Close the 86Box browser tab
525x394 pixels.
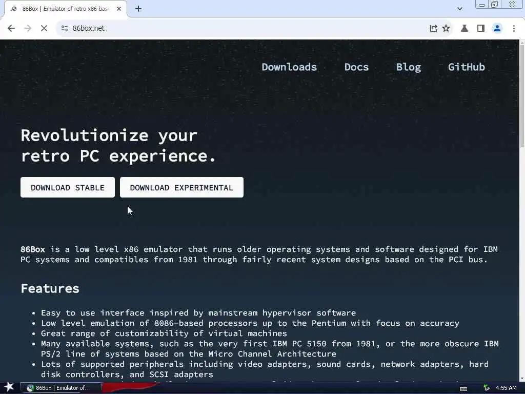tap(119, 9)
